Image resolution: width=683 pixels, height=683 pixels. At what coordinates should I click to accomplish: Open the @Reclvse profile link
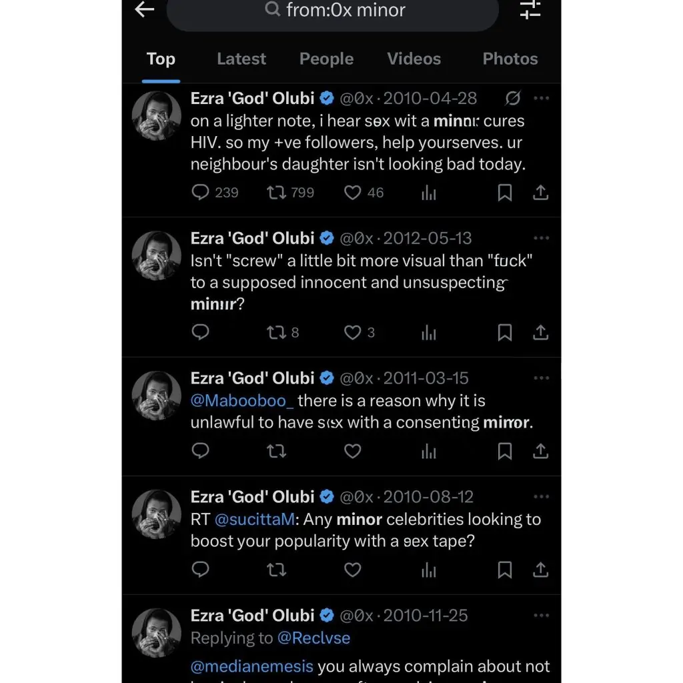coord(313,638)
